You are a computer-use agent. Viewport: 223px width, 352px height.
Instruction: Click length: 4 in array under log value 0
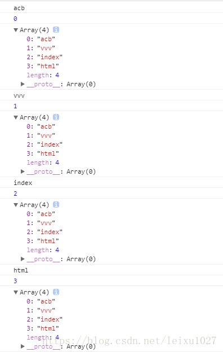pos(43,75)
